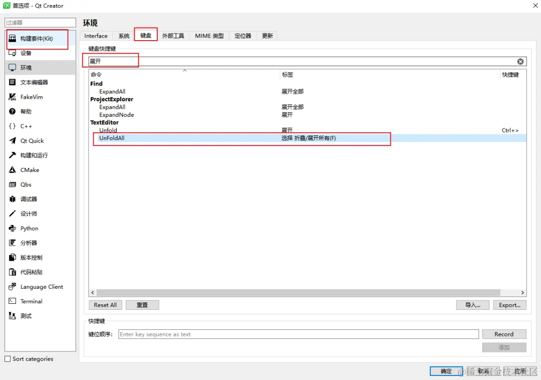Open the 帮助 help question-mark icon
Image resolution: width=541 pixels, height=380 pixels.
pos(13,111)
